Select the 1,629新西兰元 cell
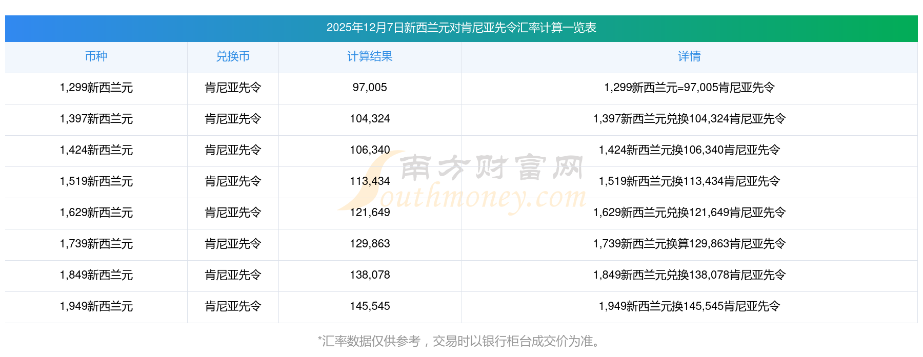The height and width of the screenshot is (357, 923). 96,213
